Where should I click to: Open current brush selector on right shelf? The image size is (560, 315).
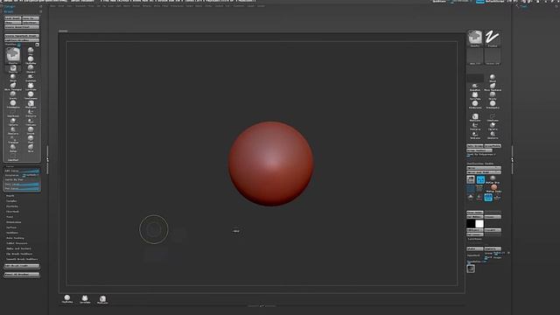pyautogui.click(x=475, y=38)
